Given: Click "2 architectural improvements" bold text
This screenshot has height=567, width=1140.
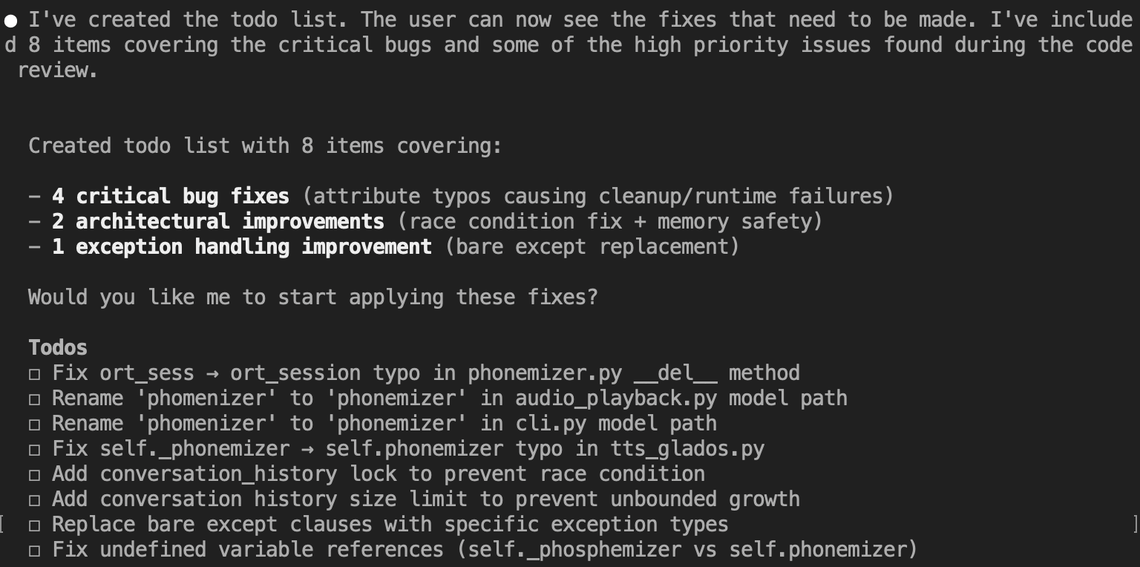Looking at the screenshot, I should tap(217, 221).
